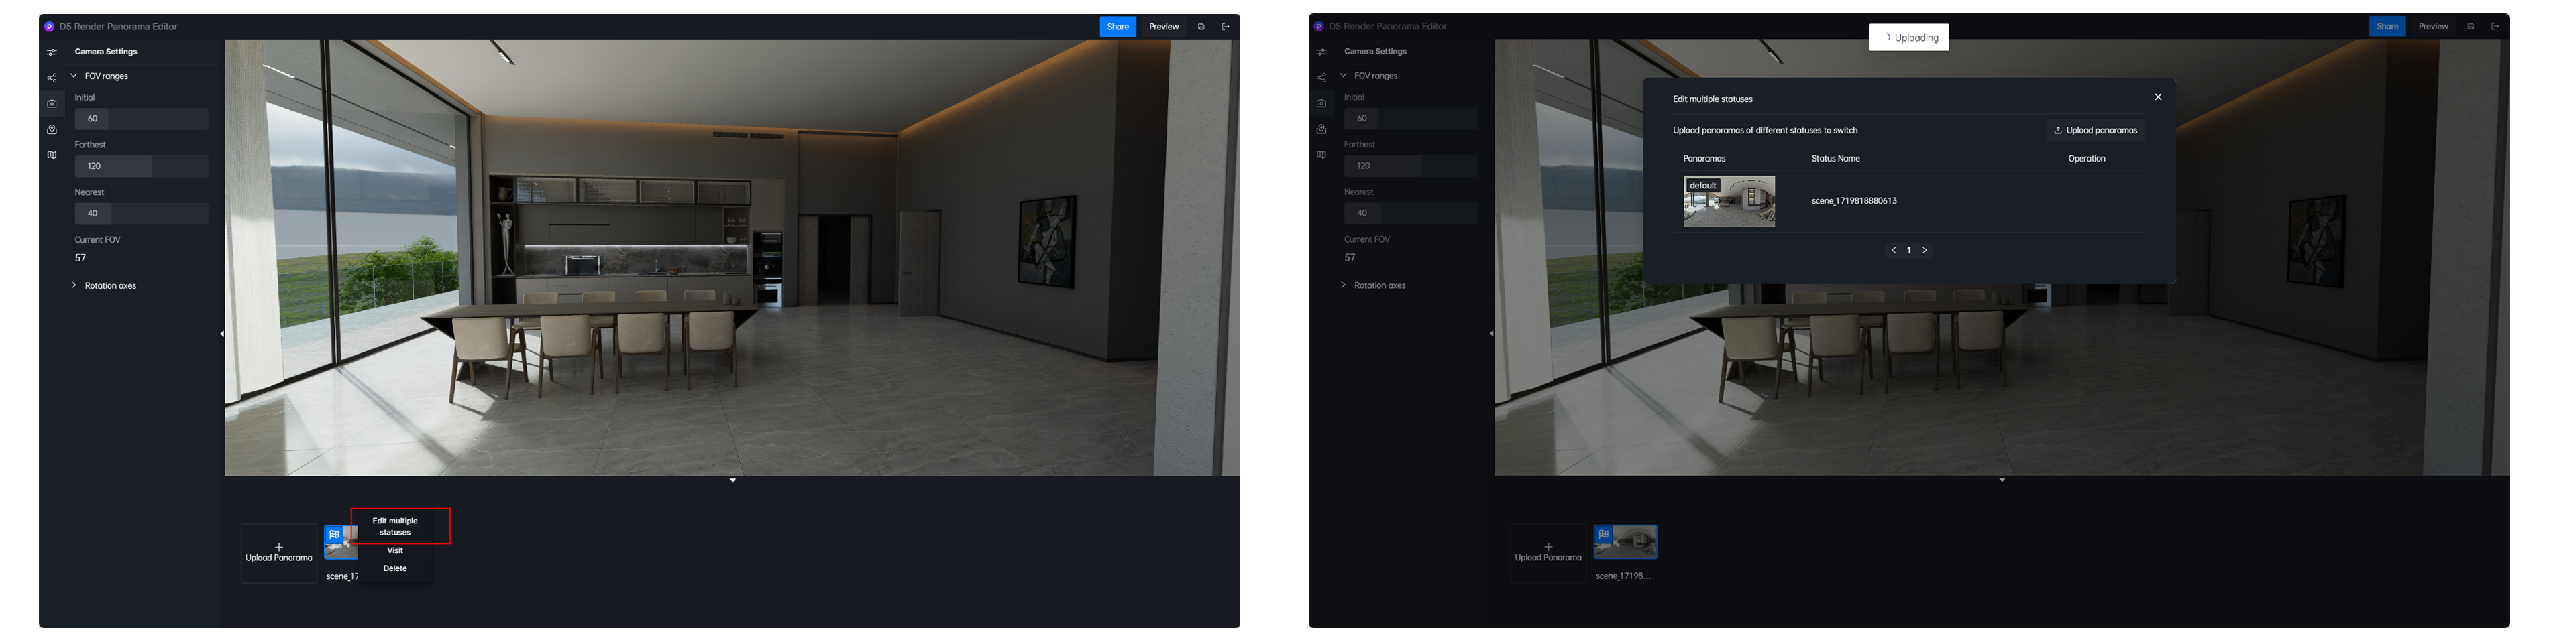Go to next page in dialog pagination
The width and height of the screenshot is (2549, 642).
[x=1924, y=250]
